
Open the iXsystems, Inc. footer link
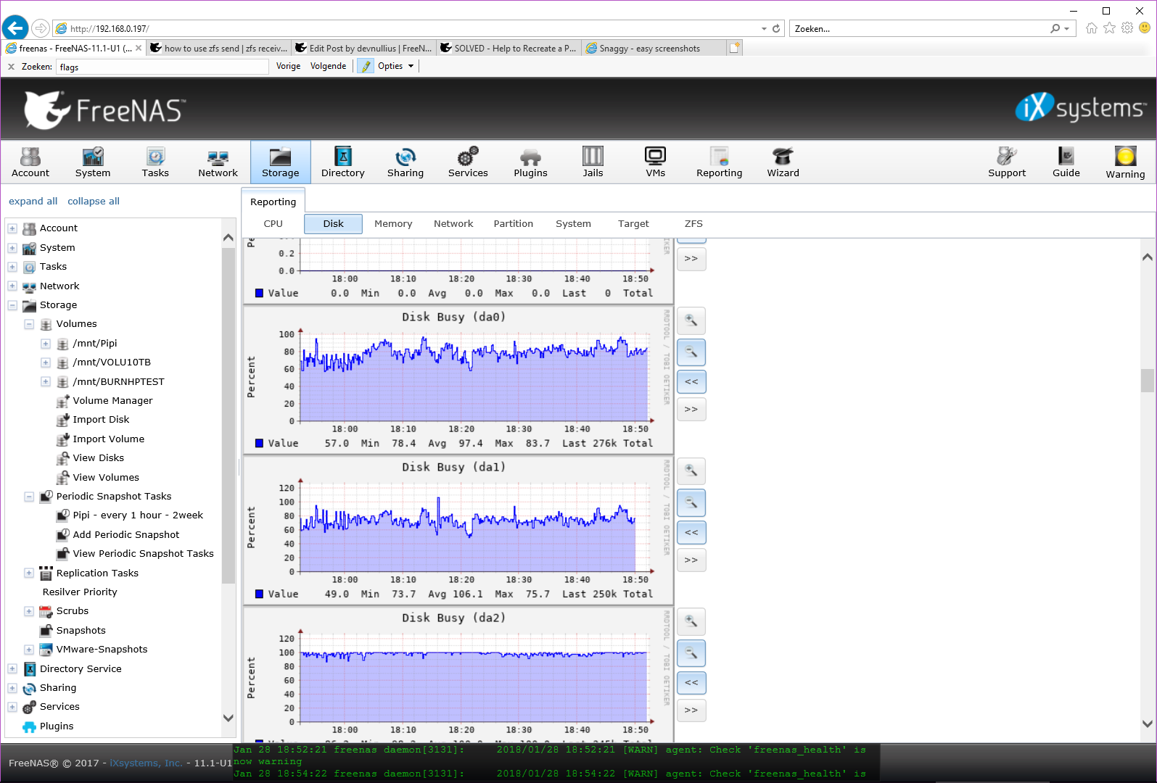[146, 763]
